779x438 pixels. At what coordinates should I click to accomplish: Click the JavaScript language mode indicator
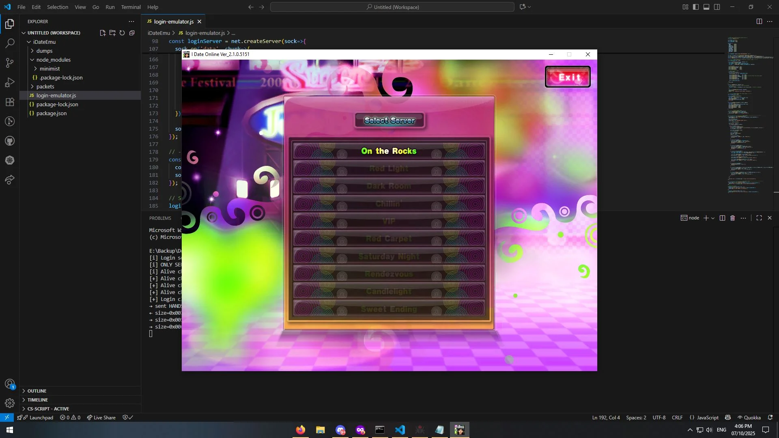[x=708, y=417]
